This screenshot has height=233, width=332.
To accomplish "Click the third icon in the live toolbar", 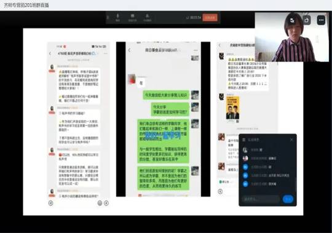I will coord(147,18).
